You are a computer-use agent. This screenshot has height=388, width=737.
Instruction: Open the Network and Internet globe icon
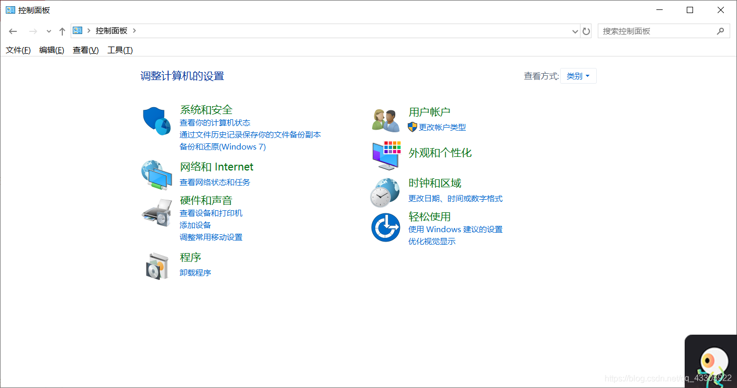(x=157, y=175)
